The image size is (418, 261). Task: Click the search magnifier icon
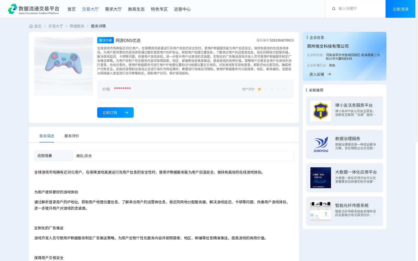point(334,9)
